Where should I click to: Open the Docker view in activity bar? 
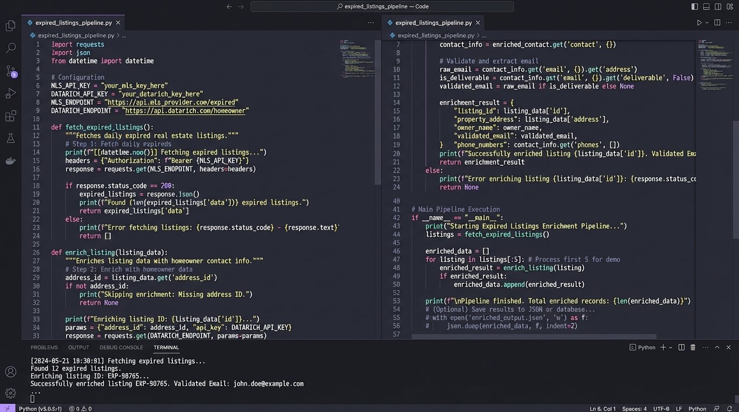(11, 161)
